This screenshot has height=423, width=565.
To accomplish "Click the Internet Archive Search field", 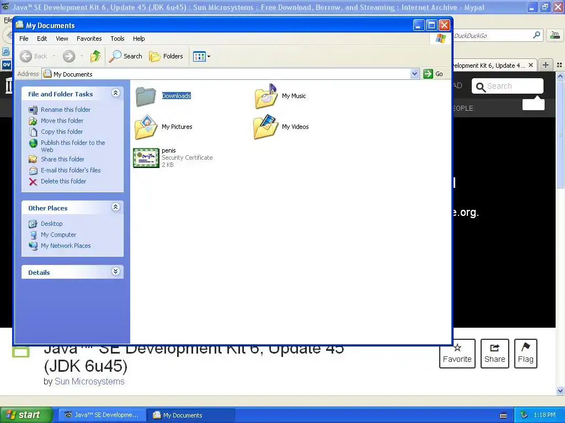I will 508,86.
